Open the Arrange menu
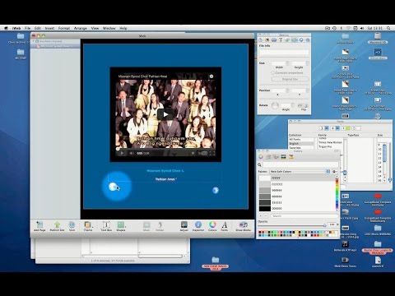Viewport: 395px width, 296px height. tap(80, 28)
